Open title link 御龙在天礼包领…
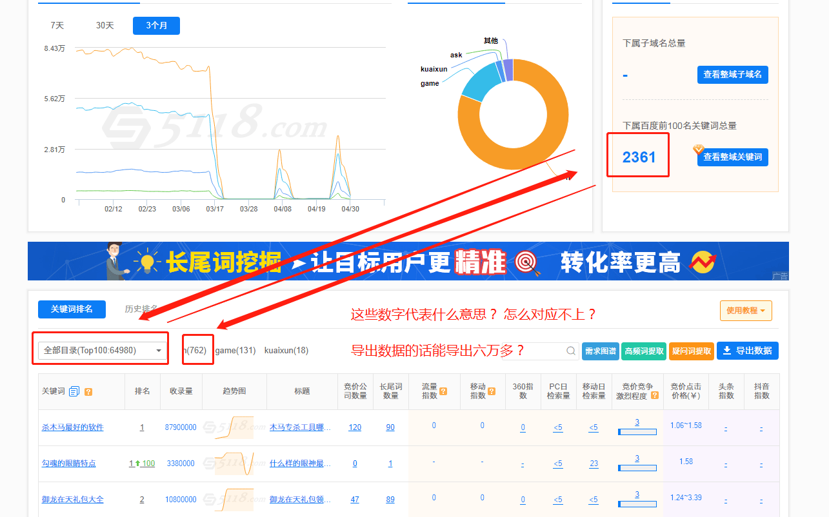 point(300,500)
